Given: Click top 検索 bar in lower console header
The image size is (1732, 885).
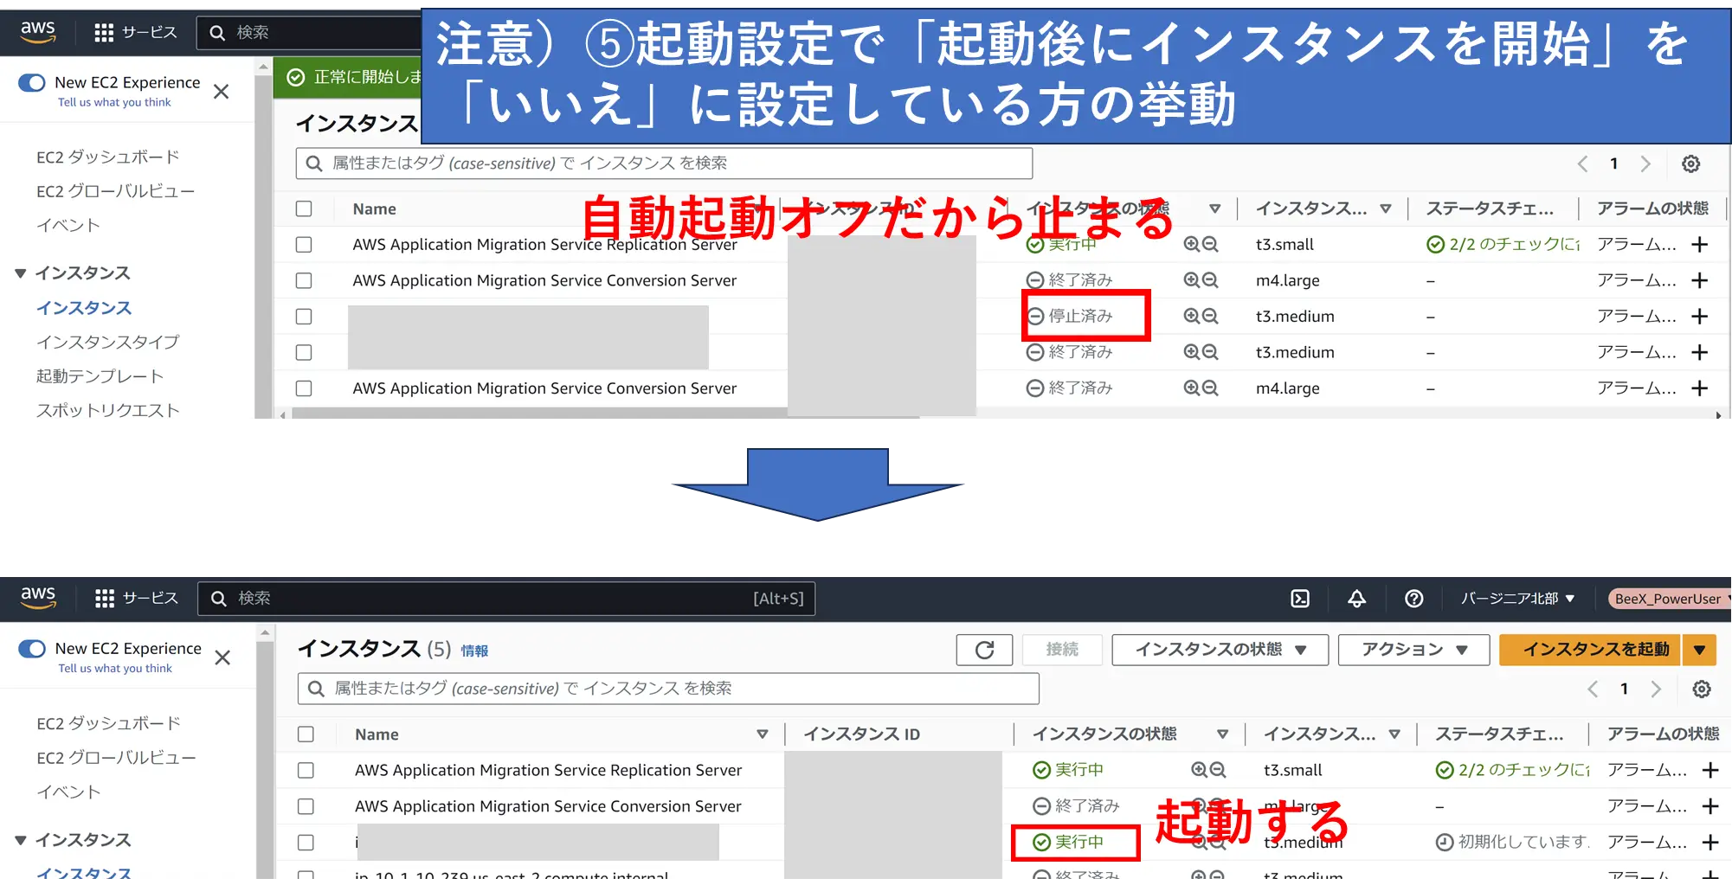Looking at the screenshot, I should point(506,599).
